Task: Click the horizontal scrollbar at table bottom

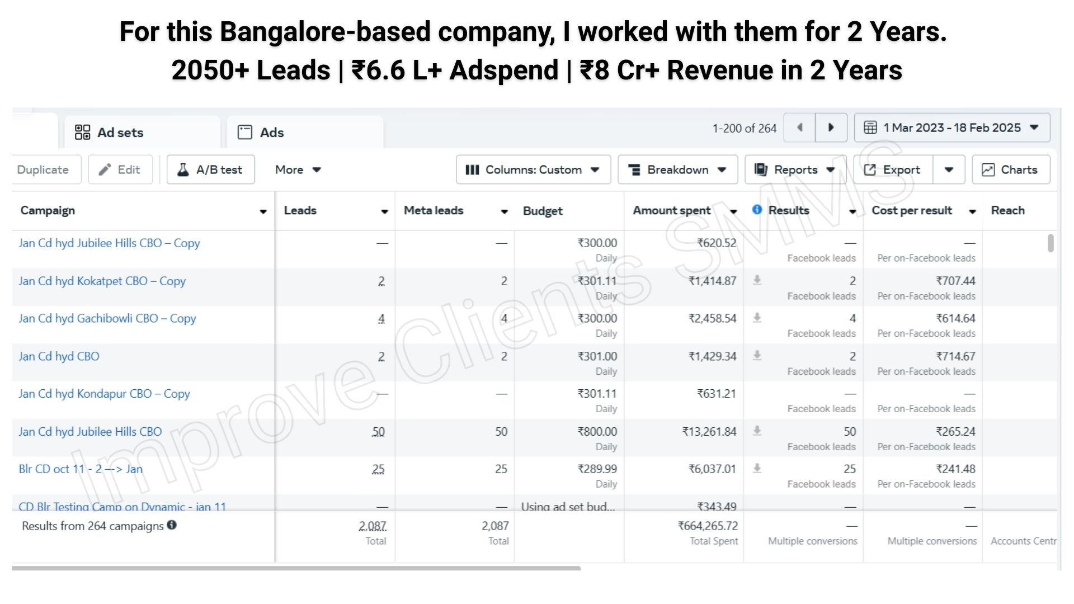Action: click(x=296, y=568)
